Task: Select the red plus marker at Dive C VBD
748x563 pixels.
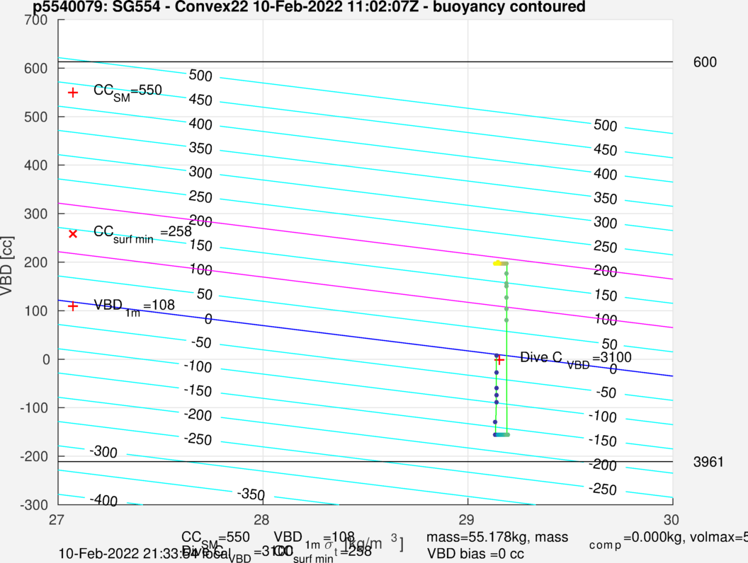Action: click(x=499, y=360)
